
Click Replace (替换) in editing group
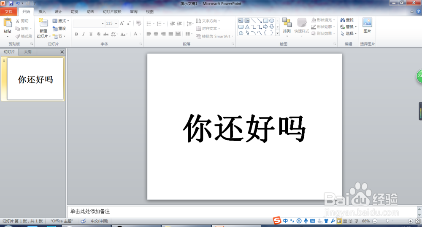pyautogui.click(x=348, y=27)
